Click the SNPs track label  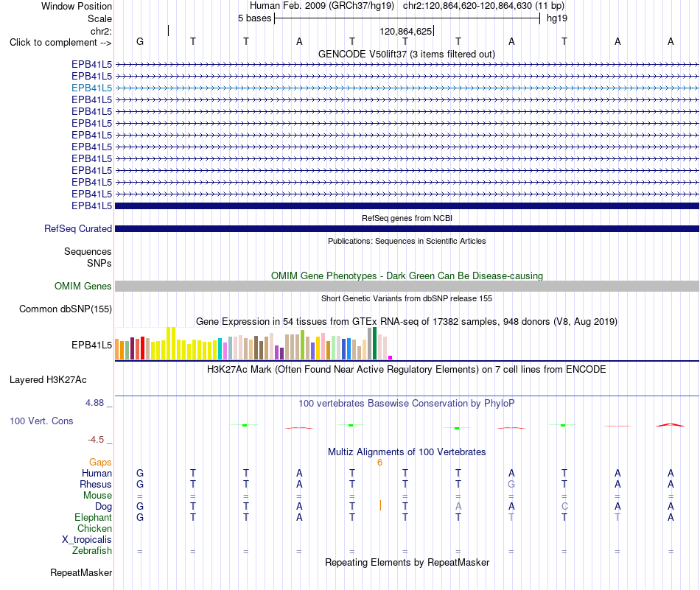[x=99, y=263]
